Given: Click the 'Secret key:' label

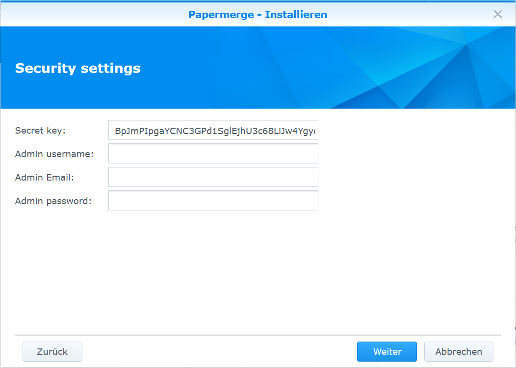Looking at the screenshot, I should pos(41,131).
